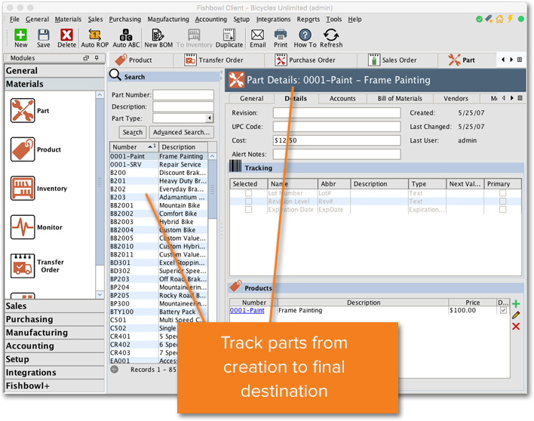534x421 pixels.
Task: Run Auto ROP from toolbar
Action: [x=95, y=38]
